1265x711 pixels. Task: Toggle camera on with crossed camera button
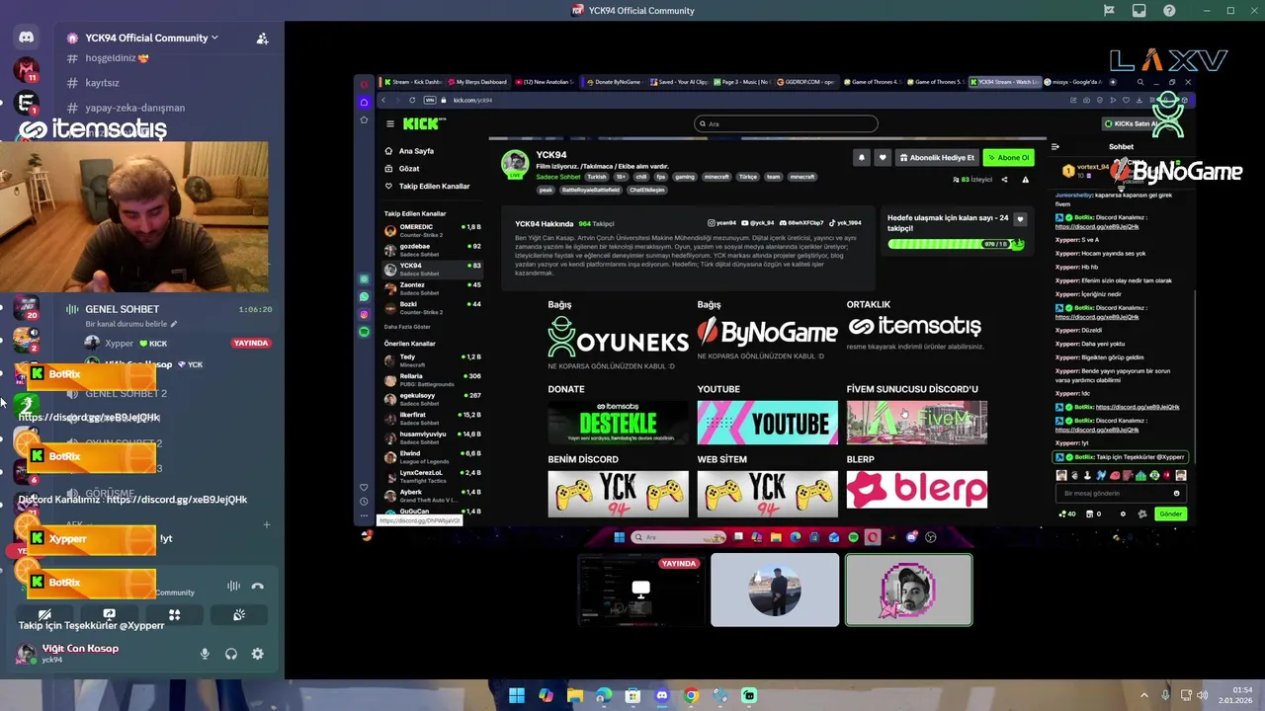tap(44, 614)
